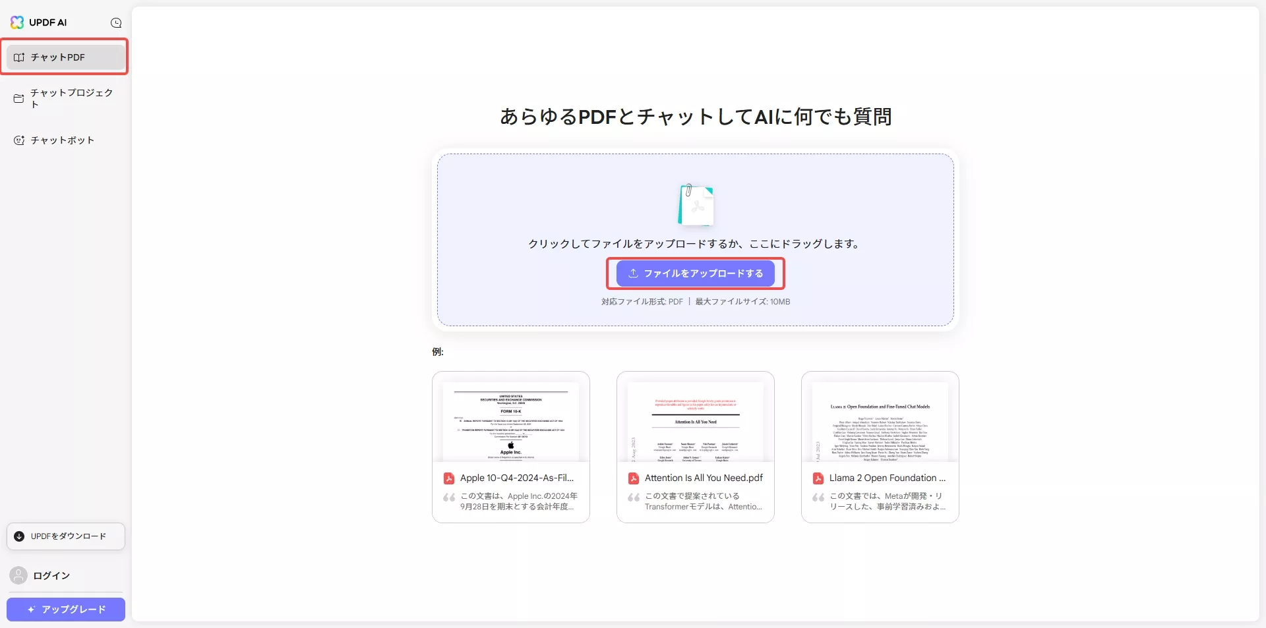The image size is (1266, 628).
Task: Click 最大ファイルサイズ: 10MB text
Action: point(742,302)
